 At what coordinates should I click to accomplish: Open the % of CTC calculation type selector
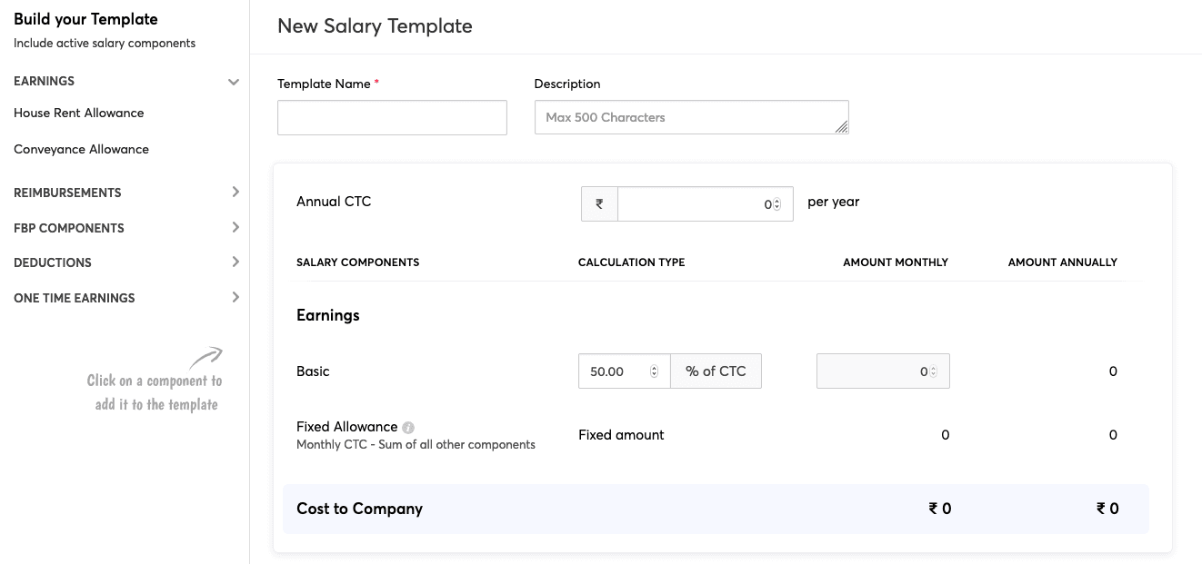click(716, 371)
